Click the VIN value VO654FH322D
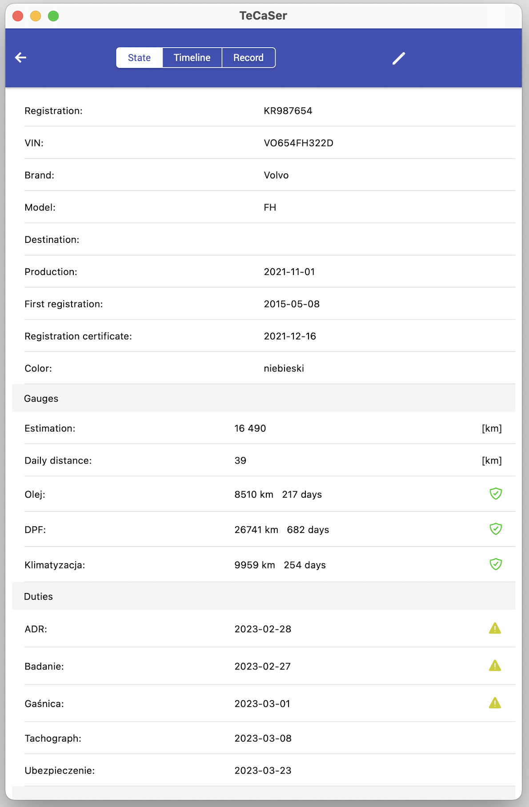Image resolution: width=529 pixels, height=807 pixels. 298,143
